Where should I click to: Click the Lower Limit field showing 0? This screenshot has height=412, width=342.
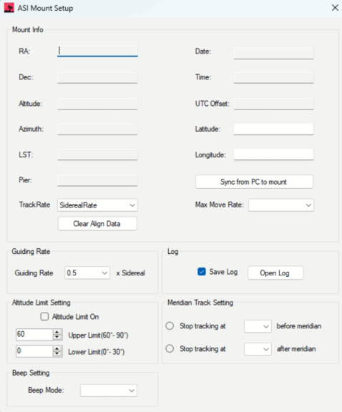click(x=34, y=351)
